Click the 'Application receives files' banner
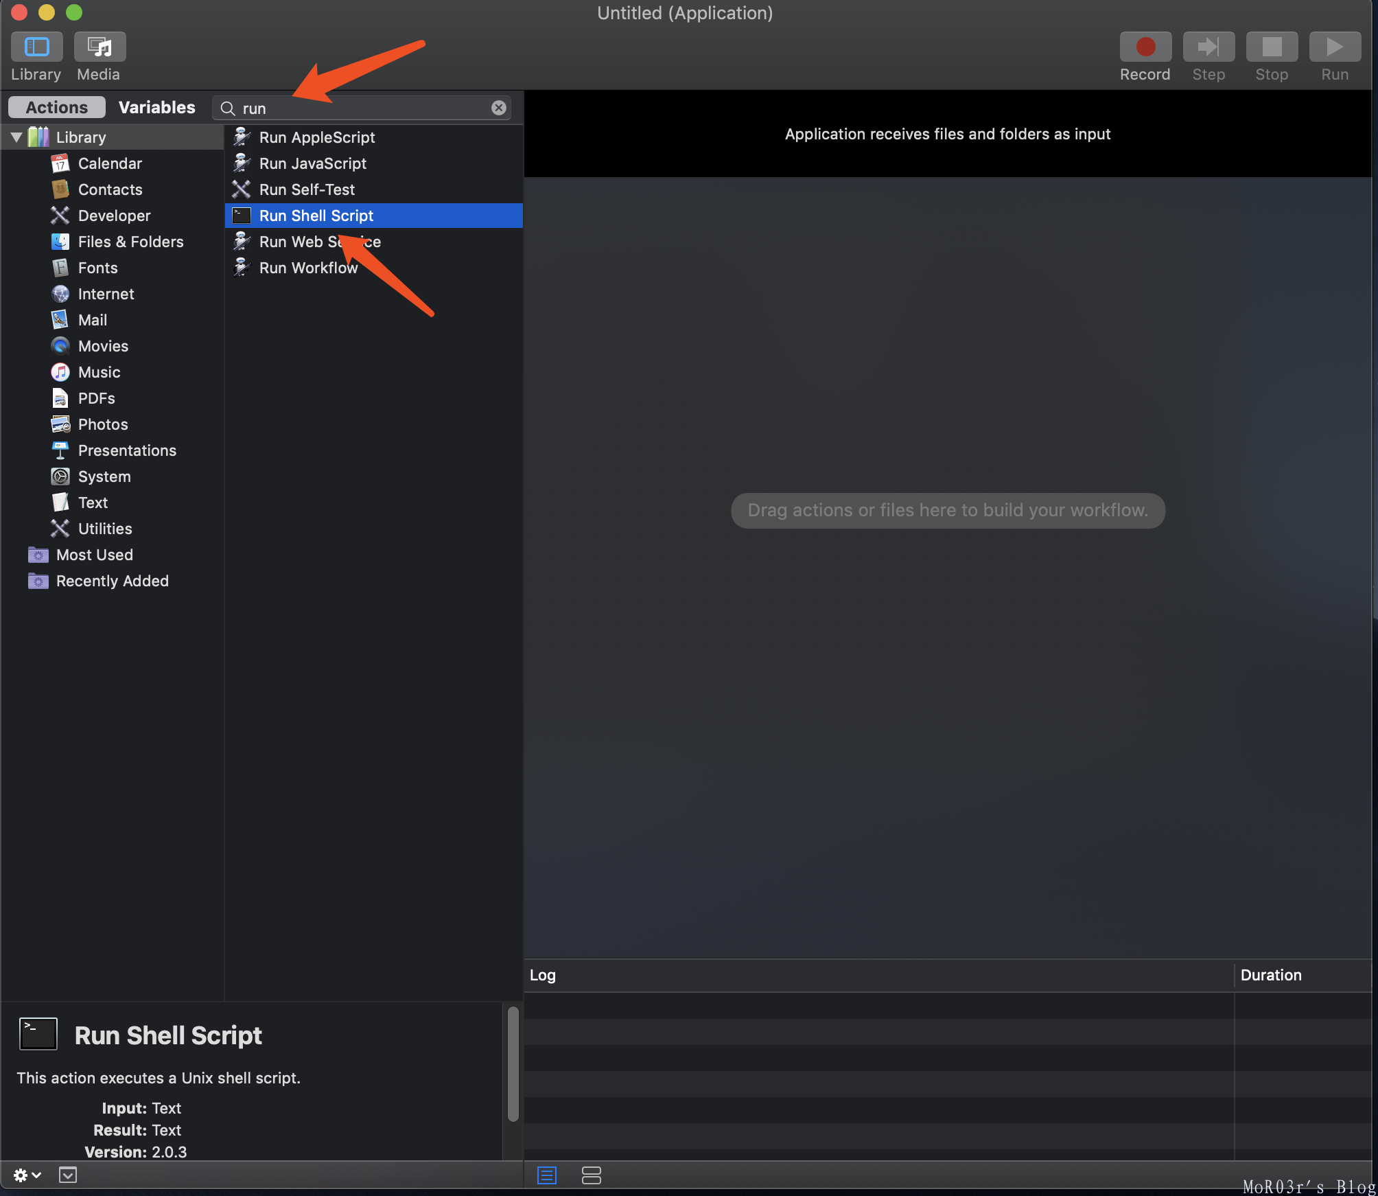Image resolution: width=1378 pixels, height=1196 pixels. click(x=948, y=134)
